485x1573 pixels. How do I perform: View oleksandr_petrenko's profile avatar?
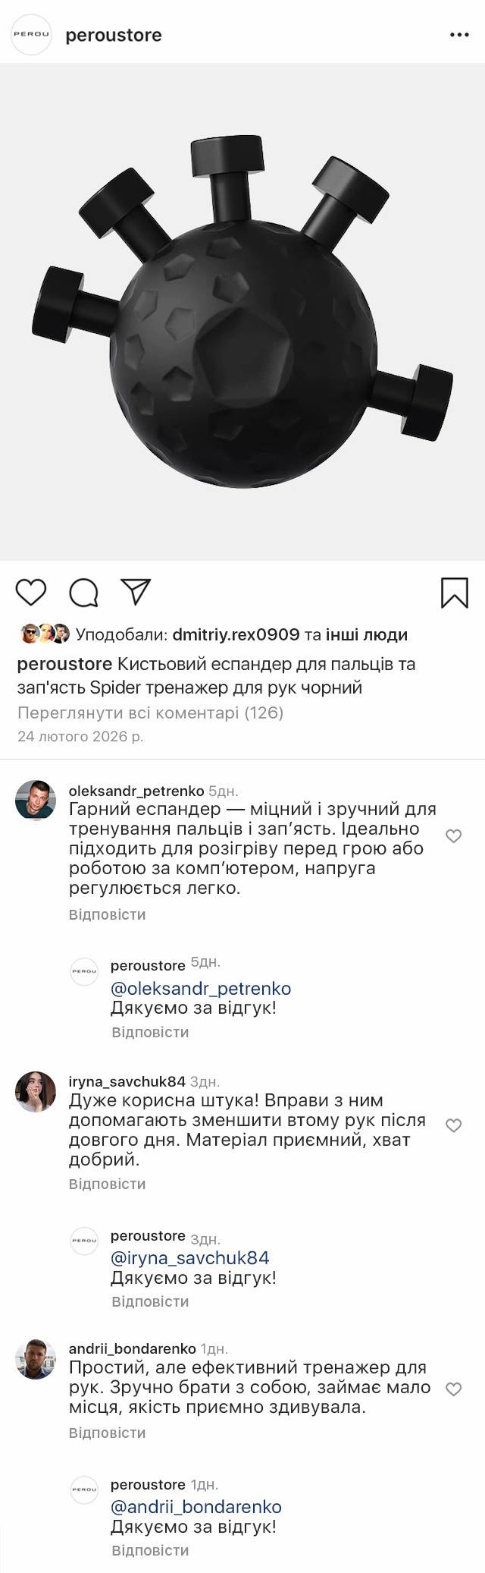pos(36,800)
